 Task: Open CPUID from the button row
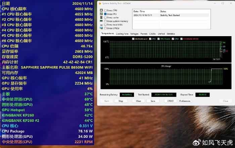click(x=171, y=101)
